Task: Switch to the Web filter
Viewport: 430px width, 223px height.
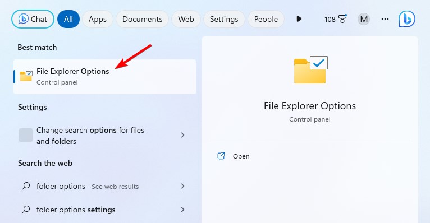Action: (186, 19)
